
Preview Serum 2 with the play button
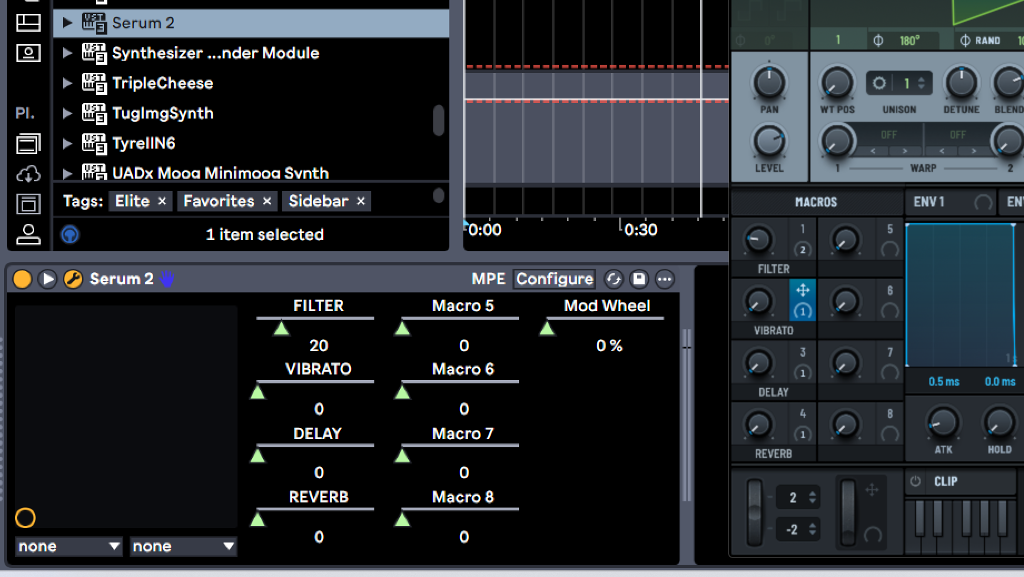48,279
